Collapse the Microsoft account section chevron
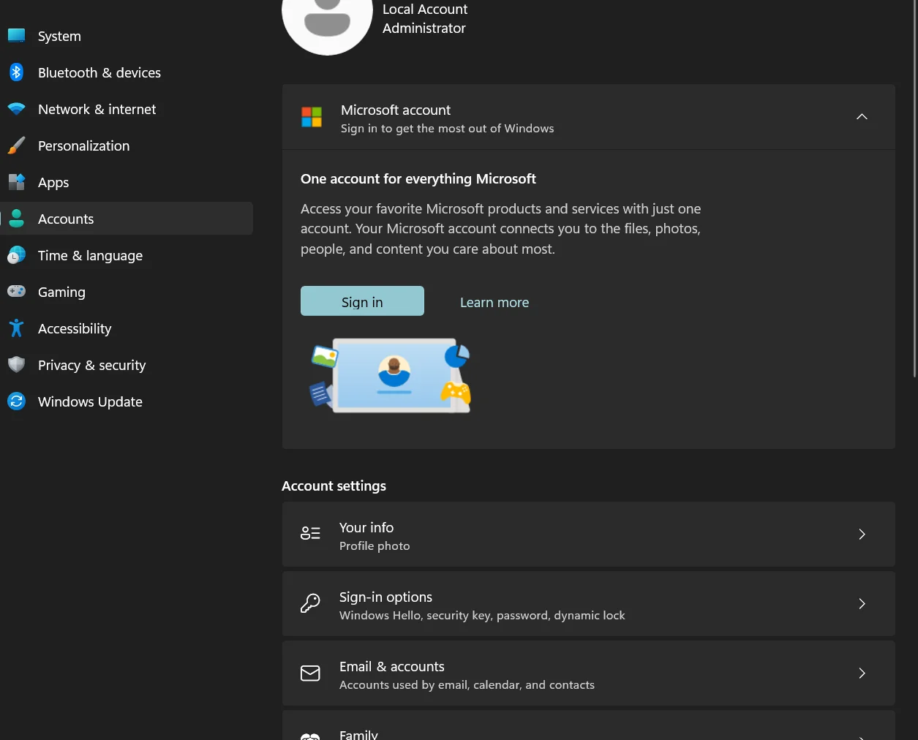This screenshot has width=918, height=740. pyautogui.click(x=862, y=117)
